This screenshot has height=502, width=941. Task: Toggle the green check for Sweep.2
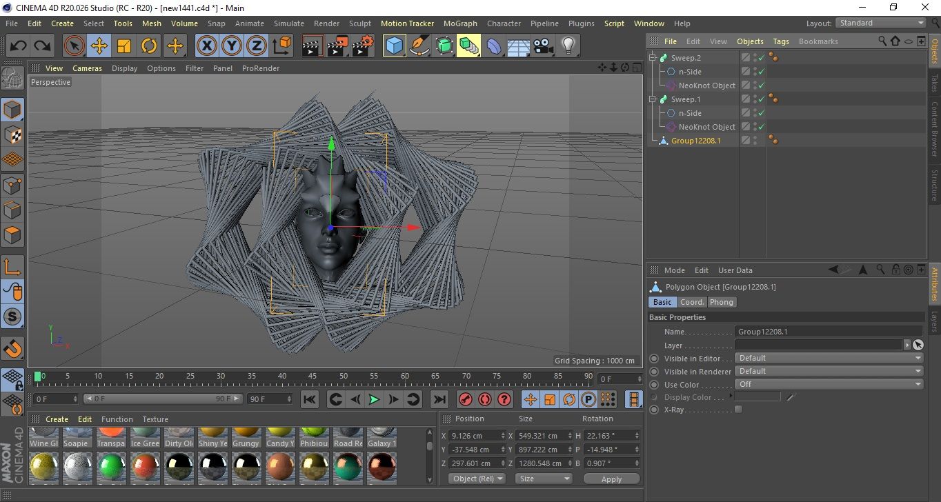[762, 58]
